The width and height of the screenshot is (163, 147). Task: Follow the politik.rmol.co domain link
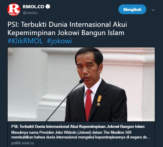[23, 143]
